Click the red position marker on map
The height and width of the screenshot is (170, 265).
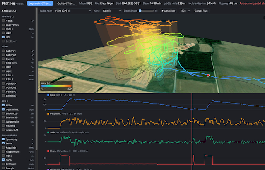click(x=208, y=76)
